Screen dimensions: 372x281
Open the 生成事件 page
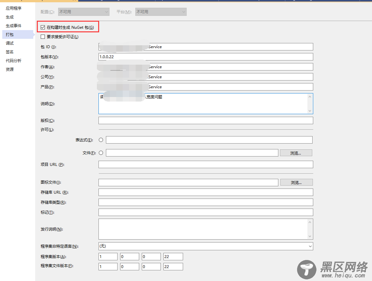click(14, 26)
